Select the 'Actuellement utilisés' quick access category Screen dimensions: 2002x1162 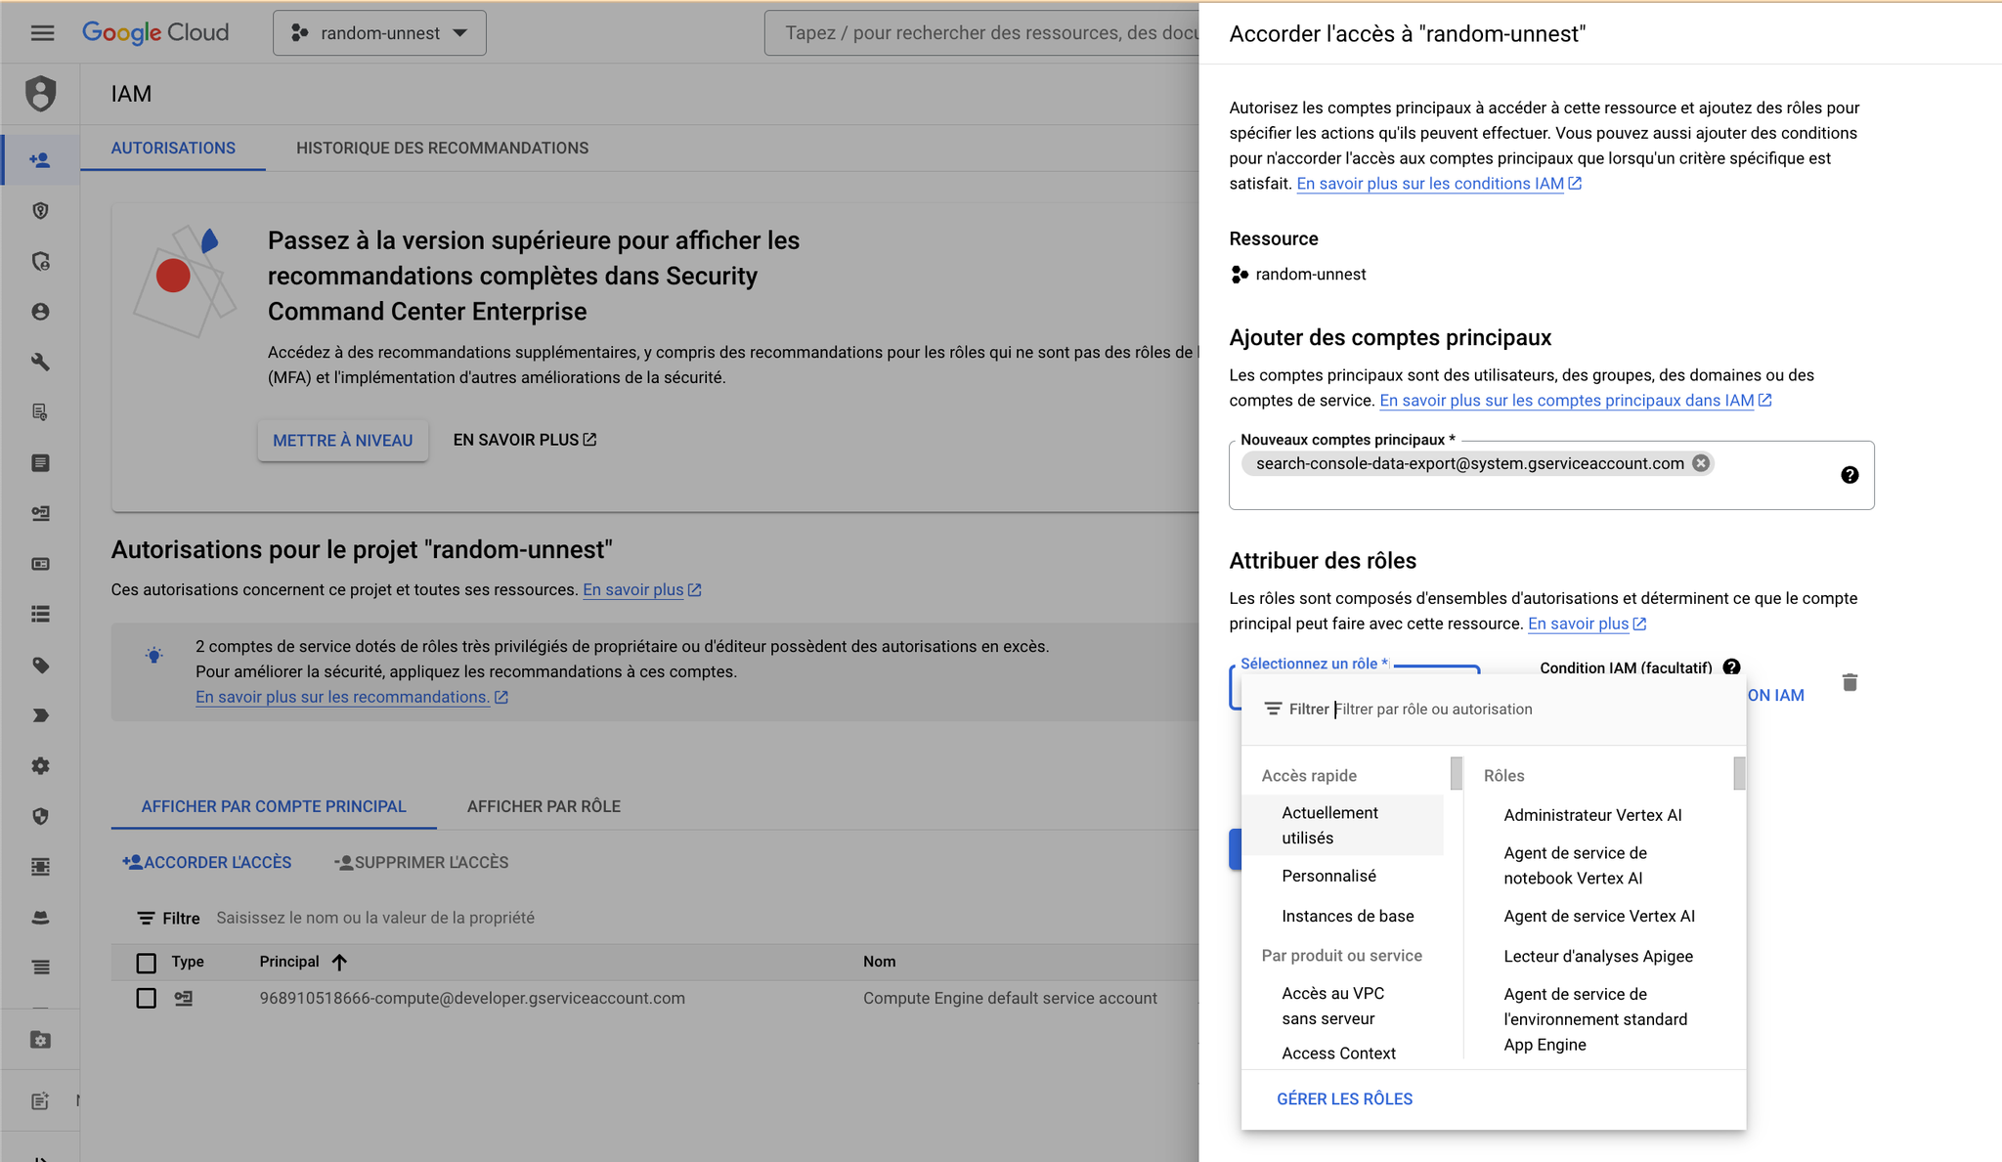[x=1342, y=825]
